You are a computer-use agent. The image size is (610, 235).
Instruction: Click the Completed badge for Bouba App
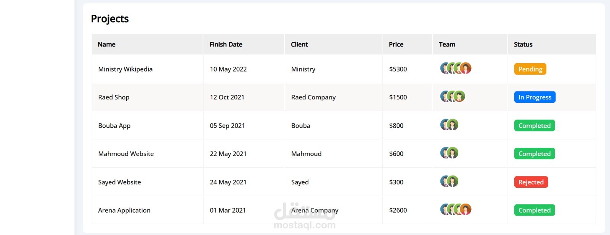coord(534,126)
